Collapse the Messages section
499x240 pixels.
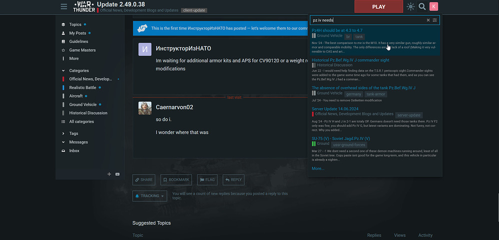(63, 142)
